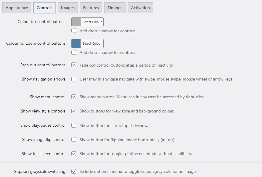Uncheck Show full screen control

pyautogui.click(x=74, y=154)
